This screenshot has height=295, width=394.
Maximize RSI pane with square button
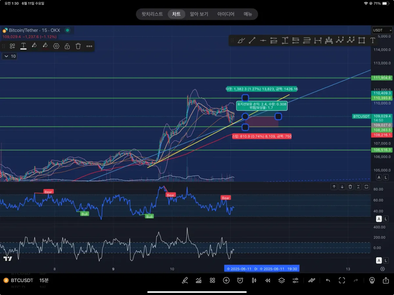click(366, 187)
